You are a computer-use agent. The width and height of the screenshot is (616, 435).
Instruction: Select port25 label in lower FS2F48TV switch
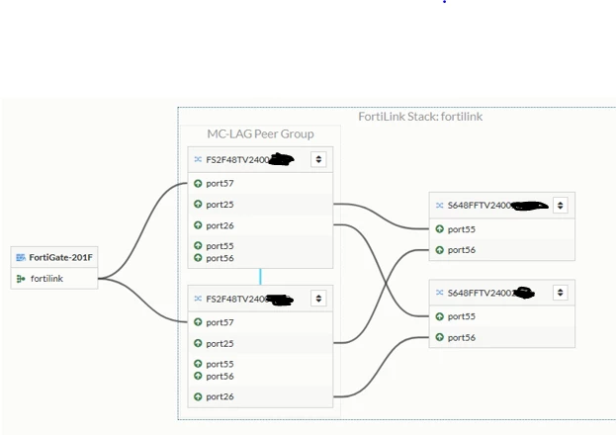[220, 344]
